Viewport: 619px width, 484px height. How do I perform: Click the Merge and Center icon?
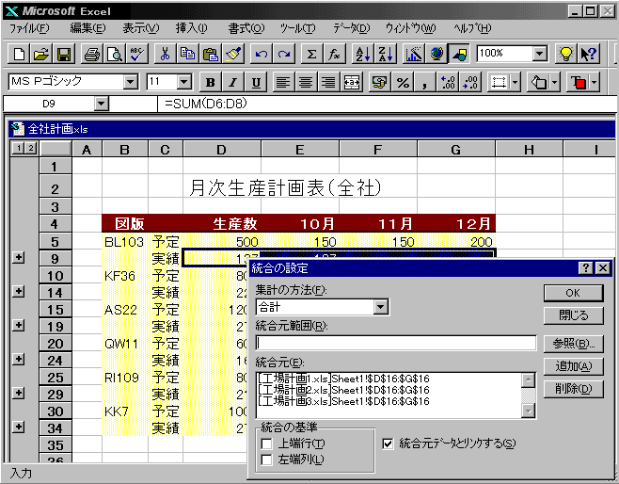(352, 82)
